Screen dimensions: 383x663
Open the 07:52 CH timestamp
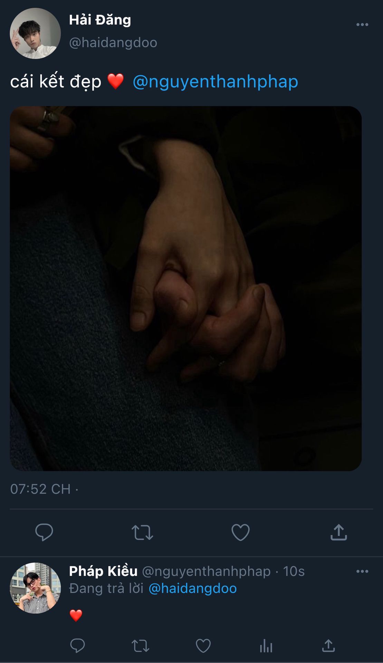pos(40,489)
